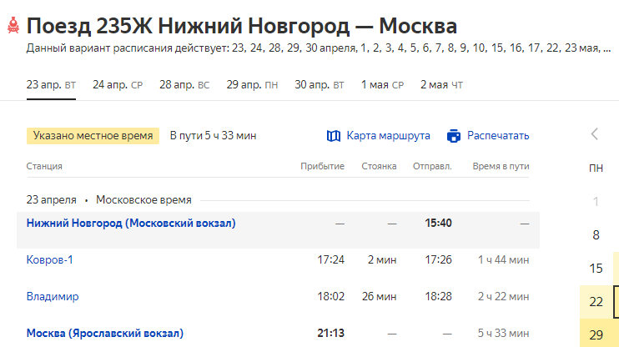This screenshot has width=619, height=347.
Task: Click the printer icon
Action: (454, 136)
